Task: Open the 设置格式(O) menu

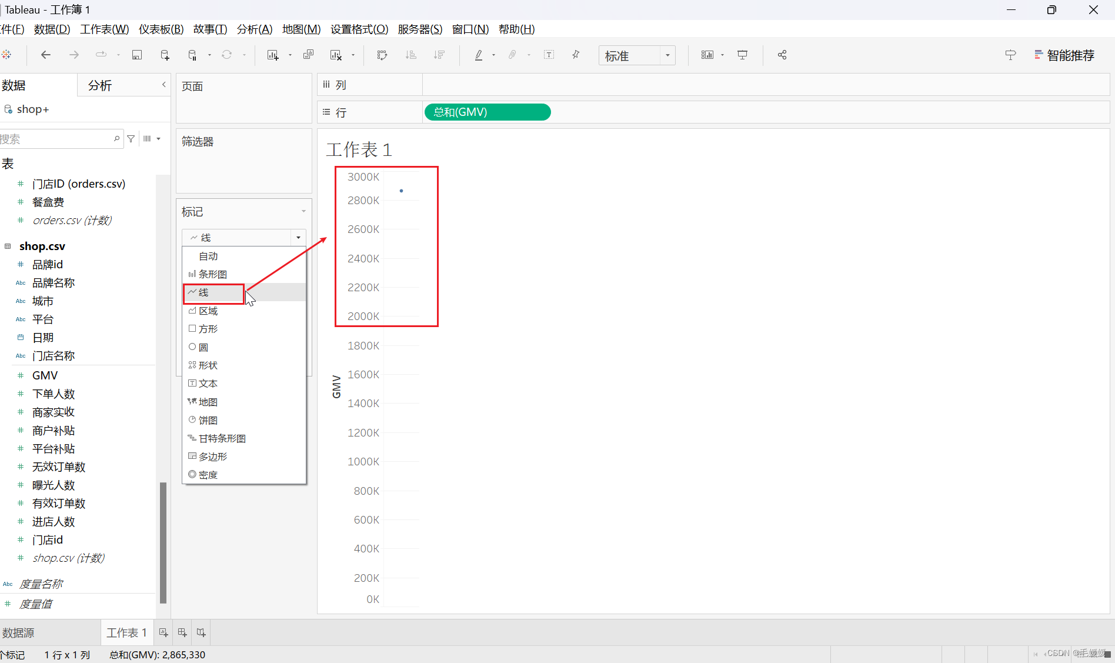Action: 359,29
